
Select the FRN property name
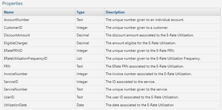(x=7, y=66)
